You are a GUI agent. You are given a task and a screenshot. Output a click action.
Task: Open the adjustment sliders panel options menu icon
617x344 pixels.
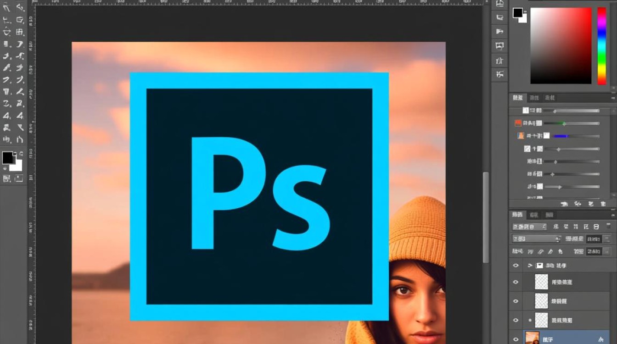(613, 98)
